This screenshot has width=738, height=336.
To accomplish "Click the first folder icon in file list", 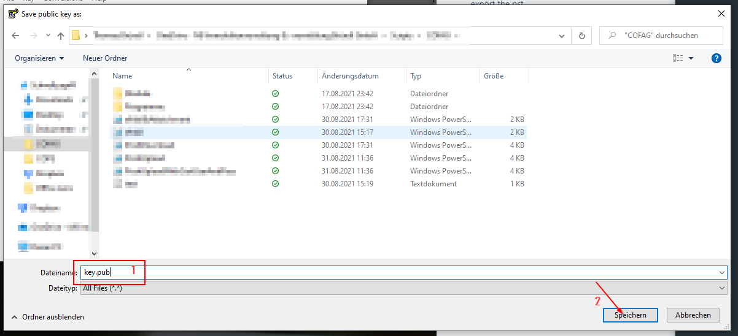I will (x=118, y=94).
